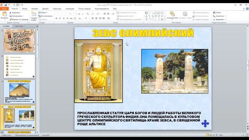
Task: Toggle bold formatting (Ж)
Action: tap(56, 18)
